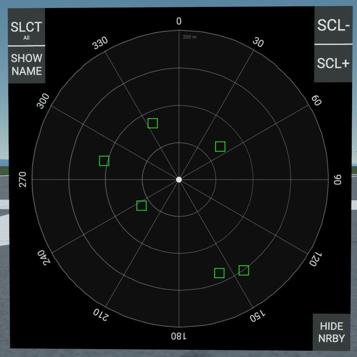Click the 200 m range label
This screenshot has height=357, width=357.
190,37
